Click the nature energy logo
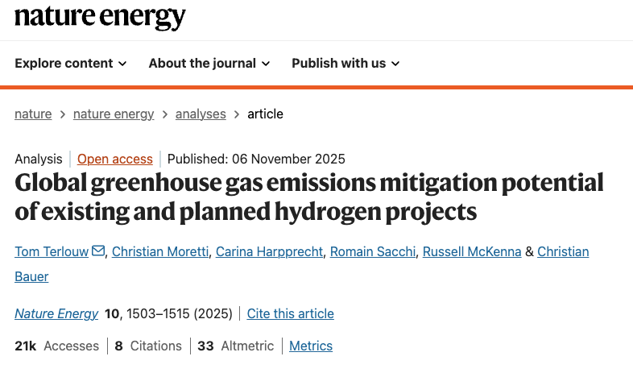 pos(100,18)
